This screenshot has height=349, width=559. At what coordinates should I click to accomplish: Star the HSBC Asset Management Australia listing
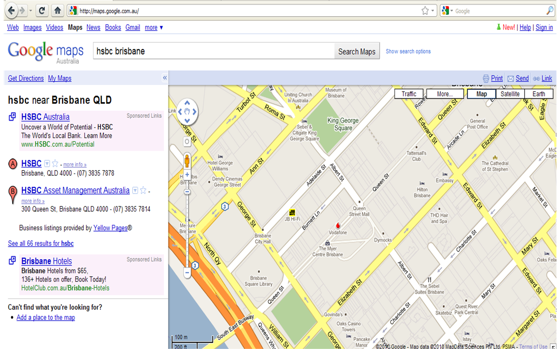[143, 190]
